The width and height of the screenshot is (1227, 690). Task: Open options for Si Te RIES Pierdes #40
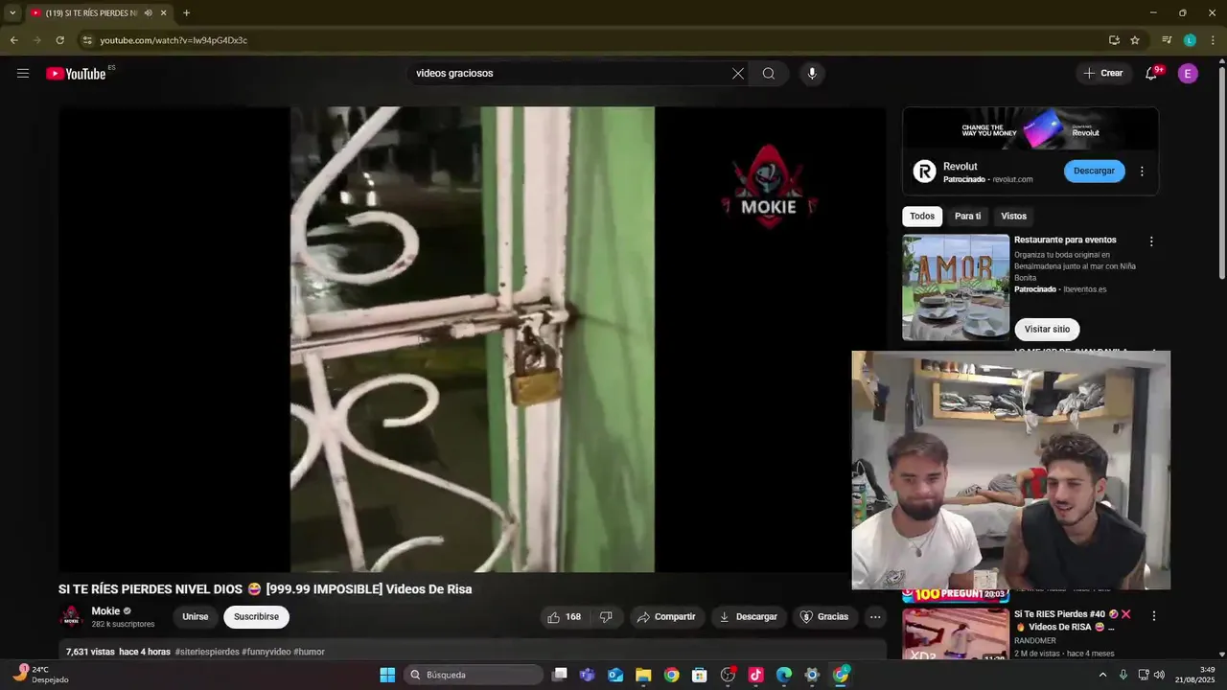(1154, 615)
